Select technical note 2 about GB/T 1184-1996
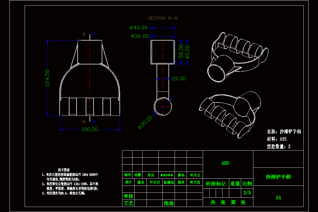The height and width of the screenshot is (212, 318). (x=70, y=186)
